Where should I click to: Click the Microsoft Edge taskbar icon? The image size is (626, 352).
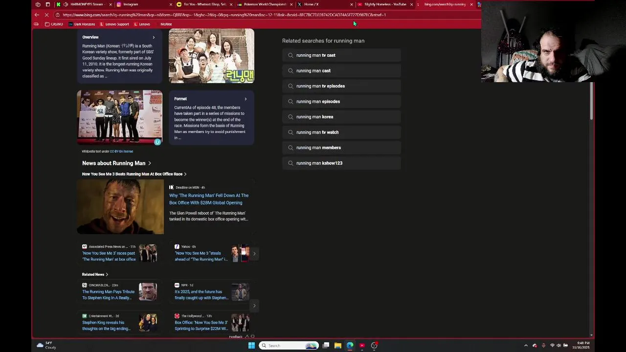[x=350, y=346]
